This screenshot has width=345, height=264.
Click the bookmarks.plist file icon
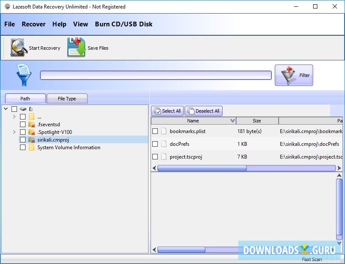coord(164,131)
